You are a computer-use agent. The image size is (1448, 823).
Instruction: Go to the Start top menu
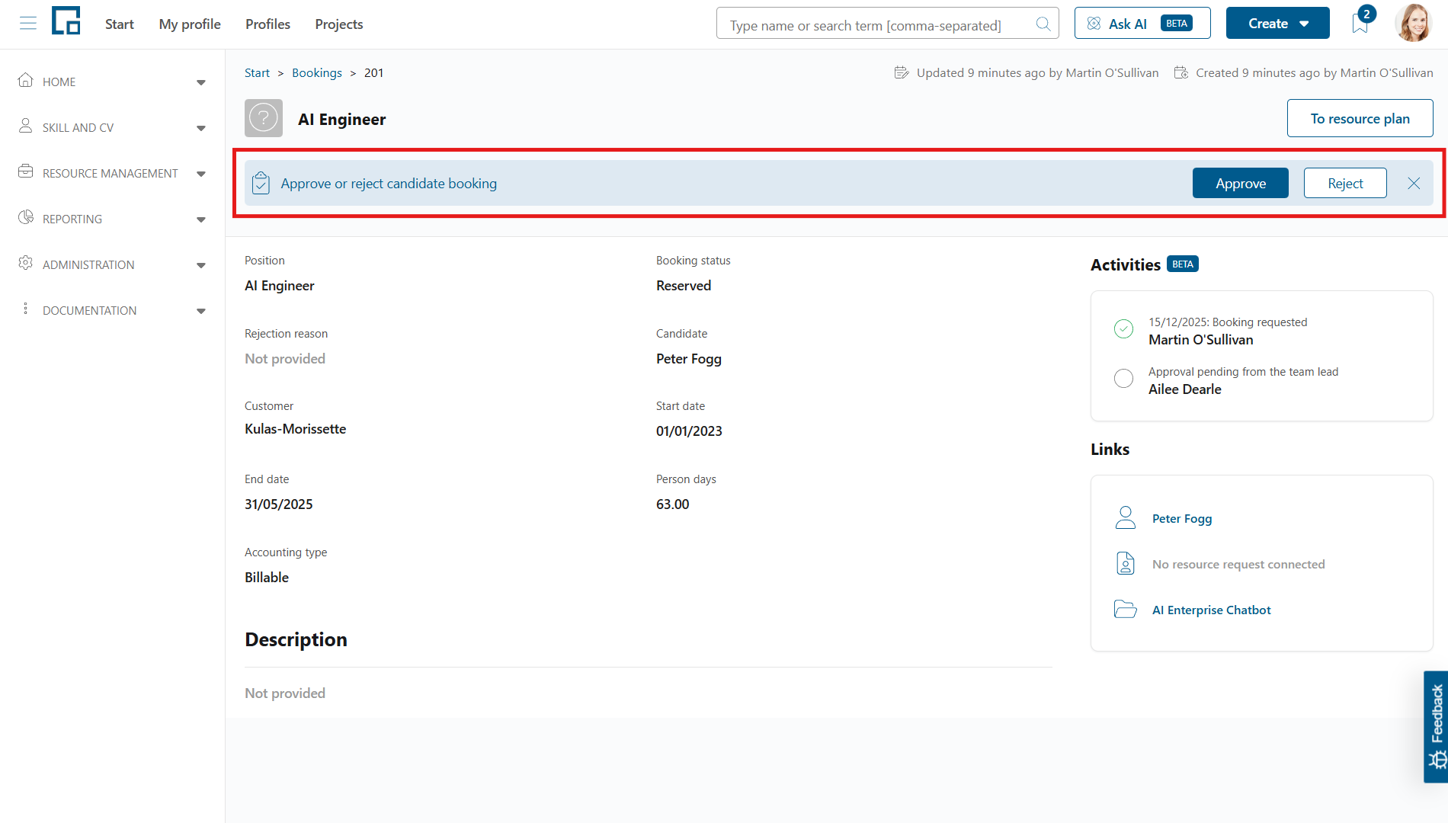[120, 24]
